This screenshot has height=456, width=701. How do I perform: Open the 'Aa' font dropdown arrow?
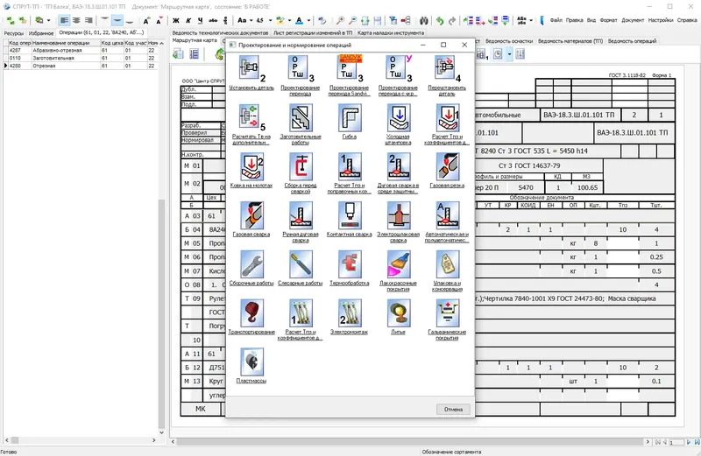click(251, 20)
